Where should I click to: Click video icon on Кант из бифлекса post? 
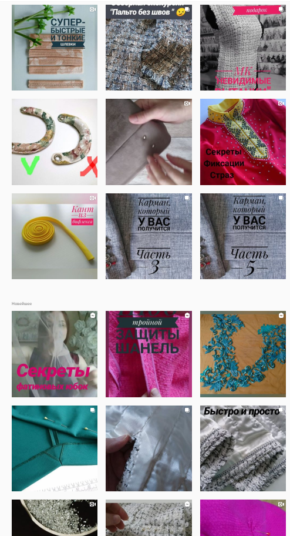pyautogui.click(x=92, y=198)
